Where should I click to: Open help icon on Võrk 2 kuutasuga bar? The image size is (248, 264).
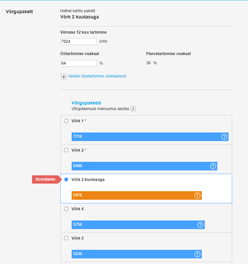197,195
